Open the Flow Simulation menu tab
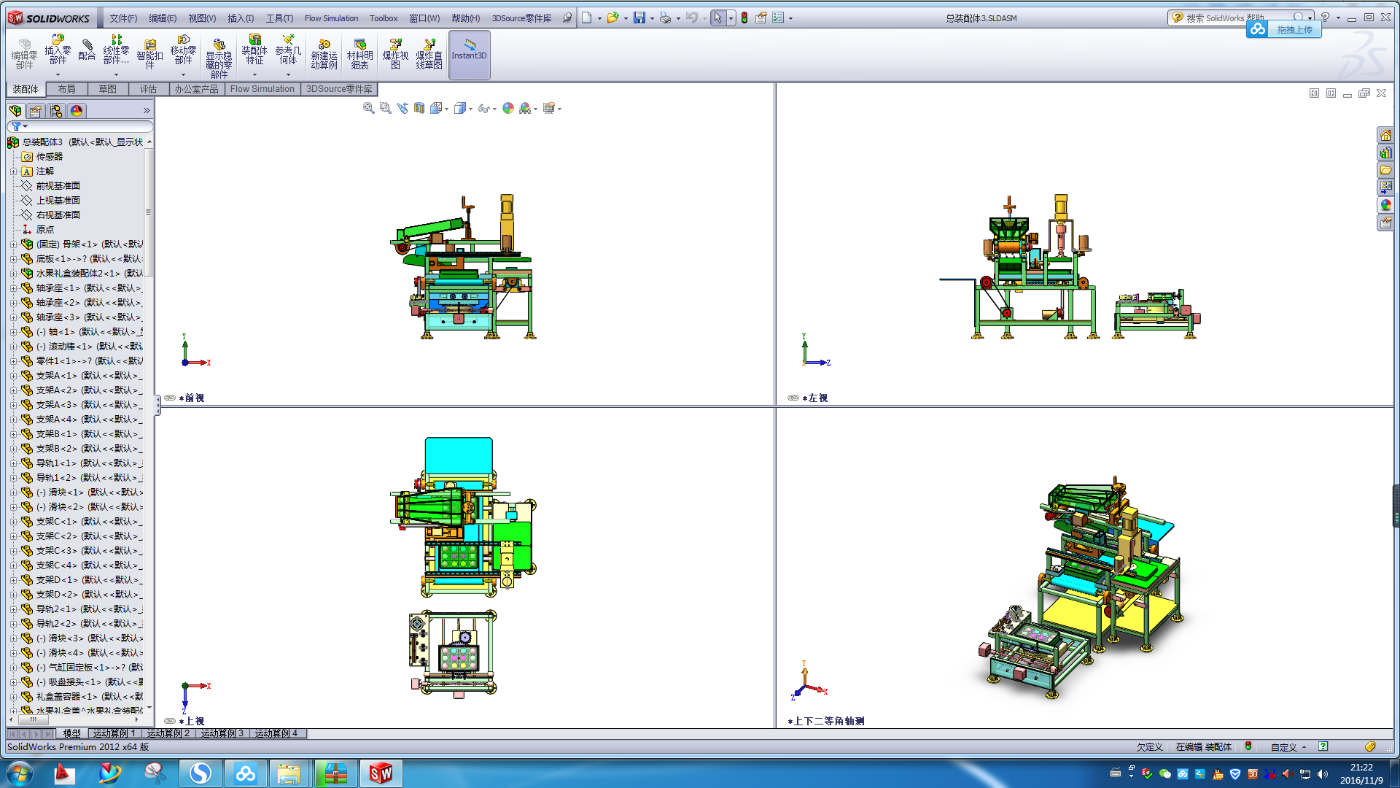Image resolution: width=1400 pixels, height=788 pixels. 262,88
